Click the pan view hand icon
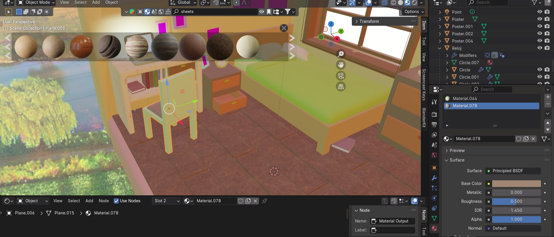The image size is (554, 237). 341,65
